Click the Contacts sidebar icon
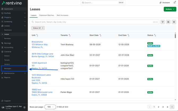 [x=2, y=52]
